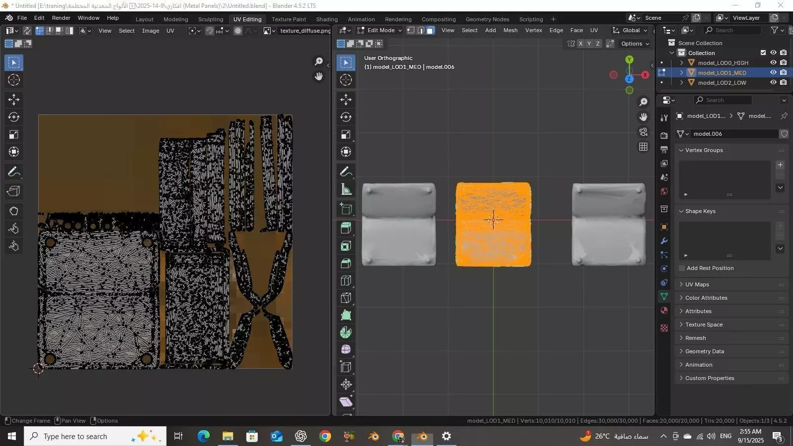Select the Edge Slide tool
Viewport: 793px width, 446px height.
(346, 367)
